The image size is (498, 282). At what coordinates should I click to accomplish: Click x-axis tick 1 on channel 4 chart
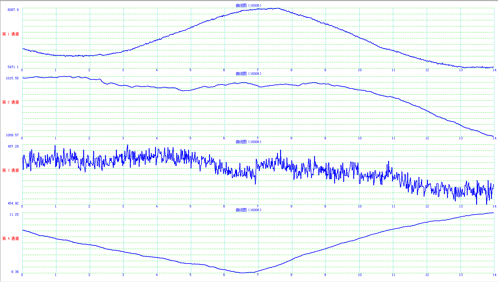56,275
